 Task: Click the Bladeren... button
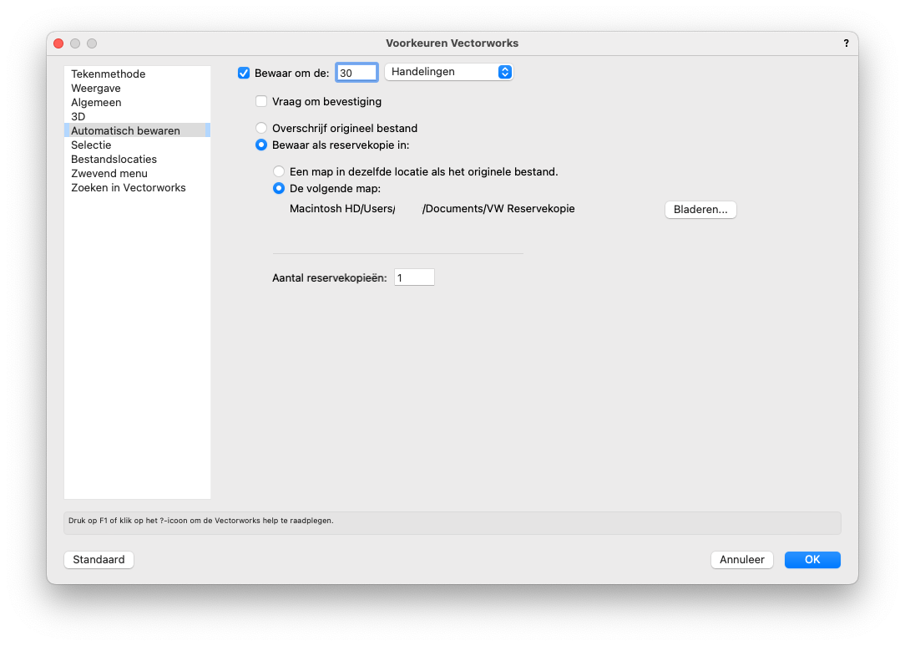[700, 209]
